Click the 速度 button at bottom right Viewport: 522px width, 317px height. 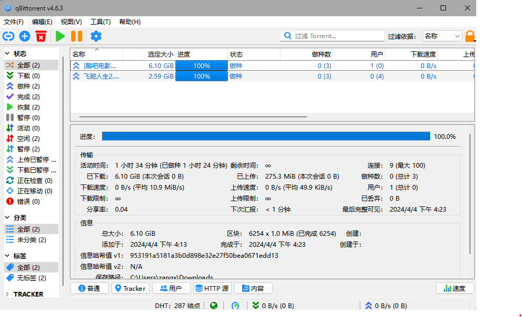(x=454, y=288)
